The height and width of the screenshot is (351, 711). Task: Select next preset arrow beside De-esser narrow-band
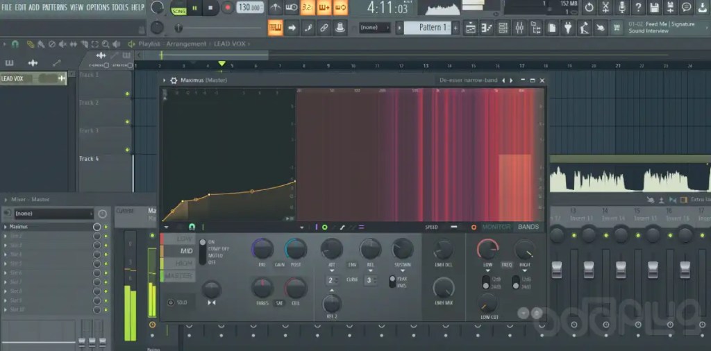coord(512,80)
